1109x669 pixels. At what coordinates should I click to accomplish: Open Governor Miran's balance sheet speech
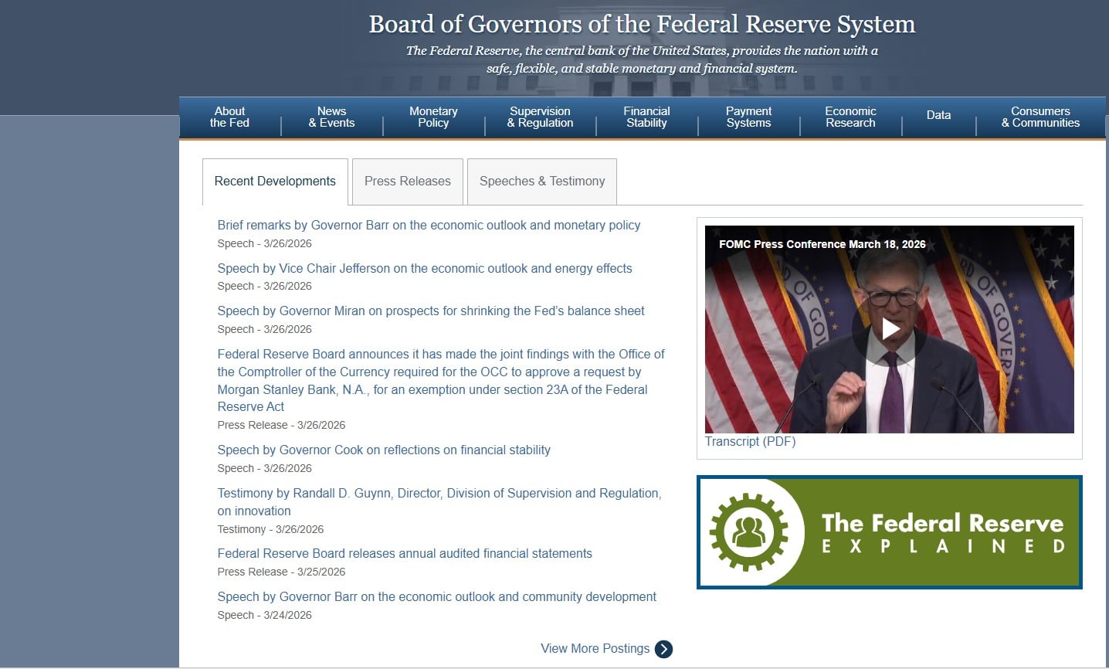click(x=430, y=311)
